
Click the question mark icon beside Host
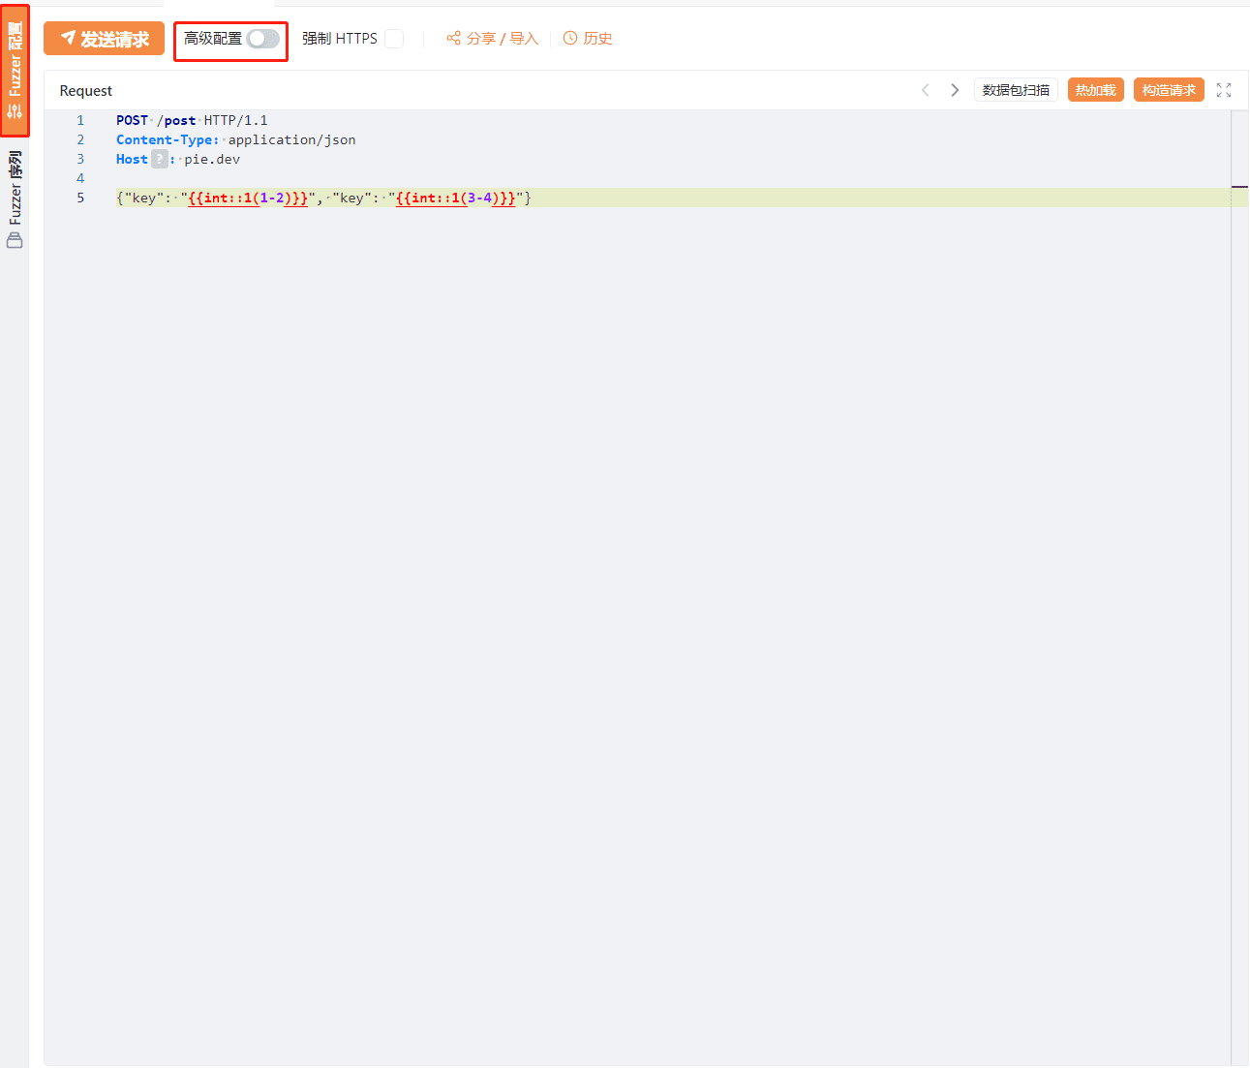tap(160, 159)
